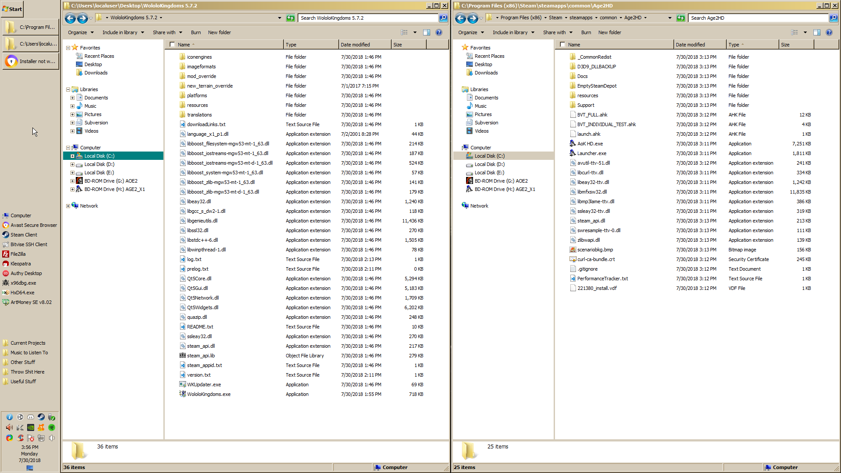The image size is (841, 473).
Task: Launch CCleaner from the system tray
Action: click(x=20, y=438)
